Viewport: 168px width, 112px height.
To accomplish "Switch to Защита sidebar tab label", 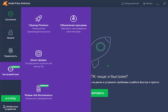I will click(11, 38).
